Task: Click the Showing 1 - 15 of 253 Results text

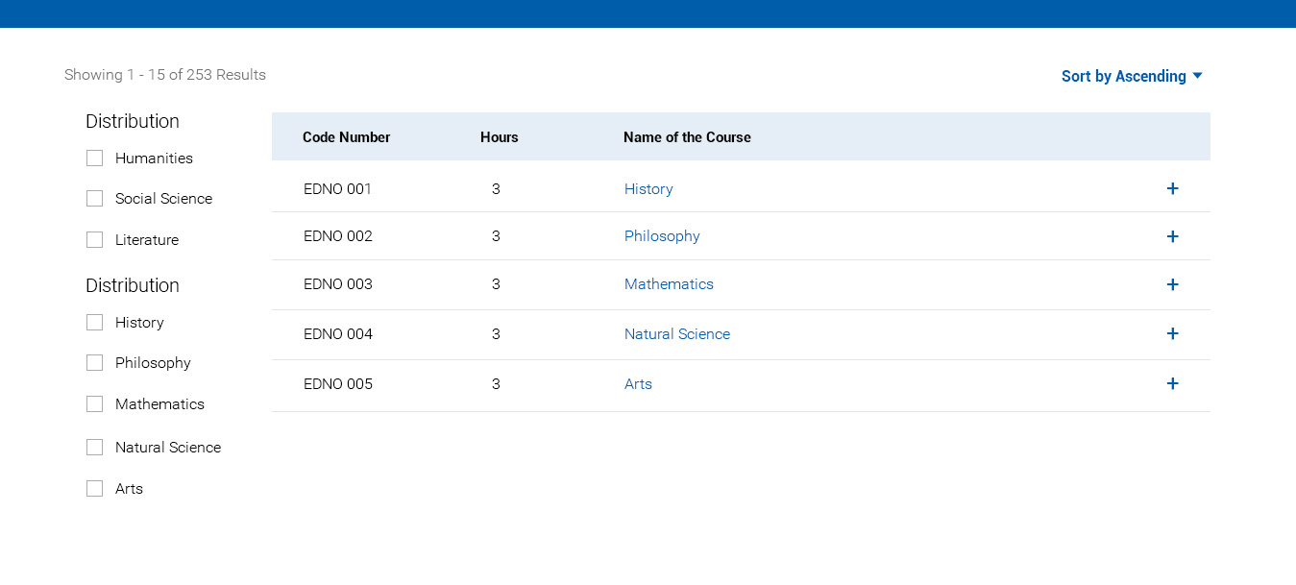Action: coord(165,75)
